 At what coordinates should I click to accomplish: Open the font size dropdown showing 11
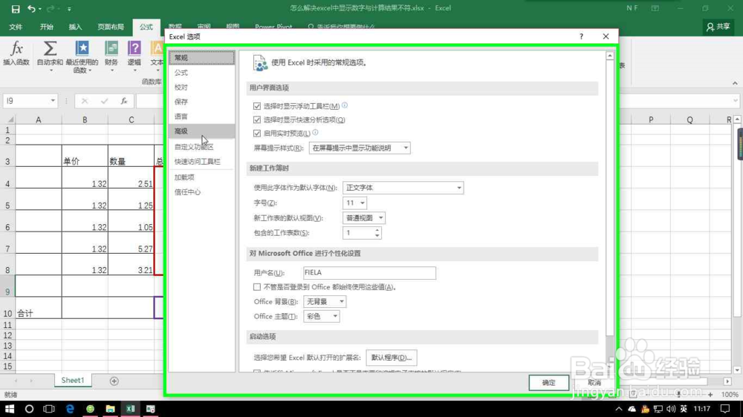[355, 203]
